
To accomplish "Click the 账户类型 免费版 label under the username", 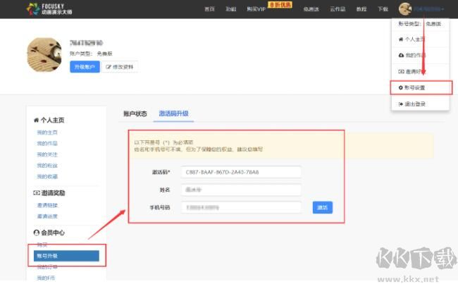I will tap(91, 54).
